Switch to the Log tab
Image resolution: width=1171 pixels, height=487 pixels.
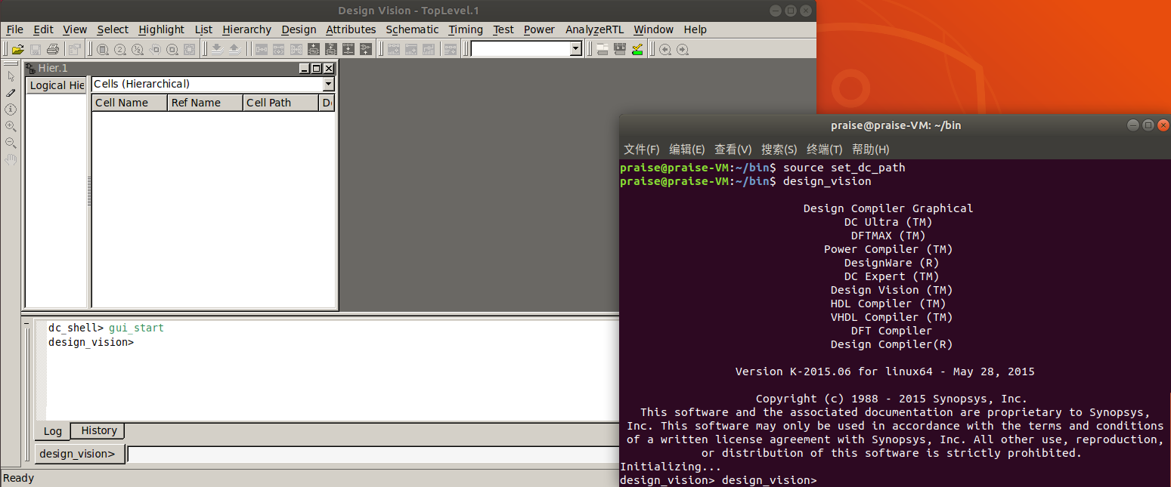pyautogui.click(x=52, y=431)
